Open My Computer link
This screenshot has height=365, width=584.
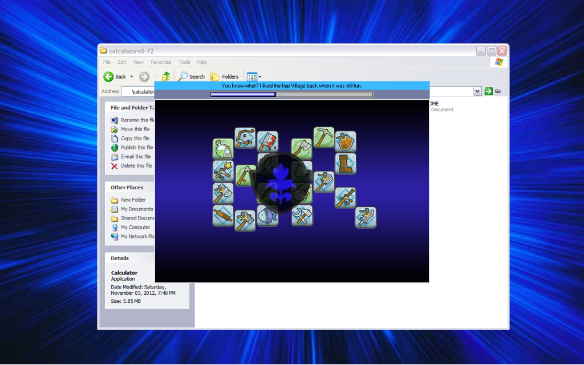tap(135, 228)
